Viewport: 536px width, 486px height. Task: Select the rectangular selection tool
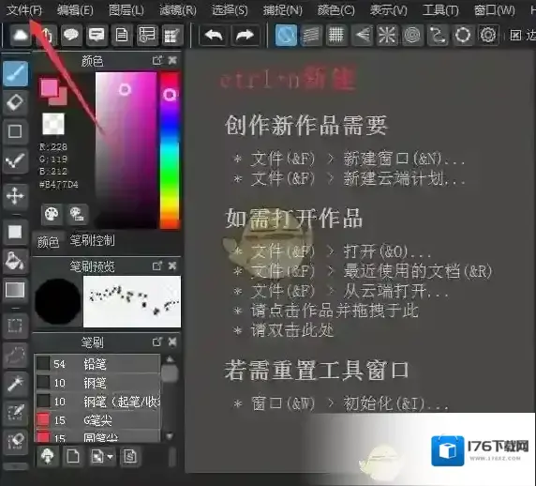pos(15,326)
